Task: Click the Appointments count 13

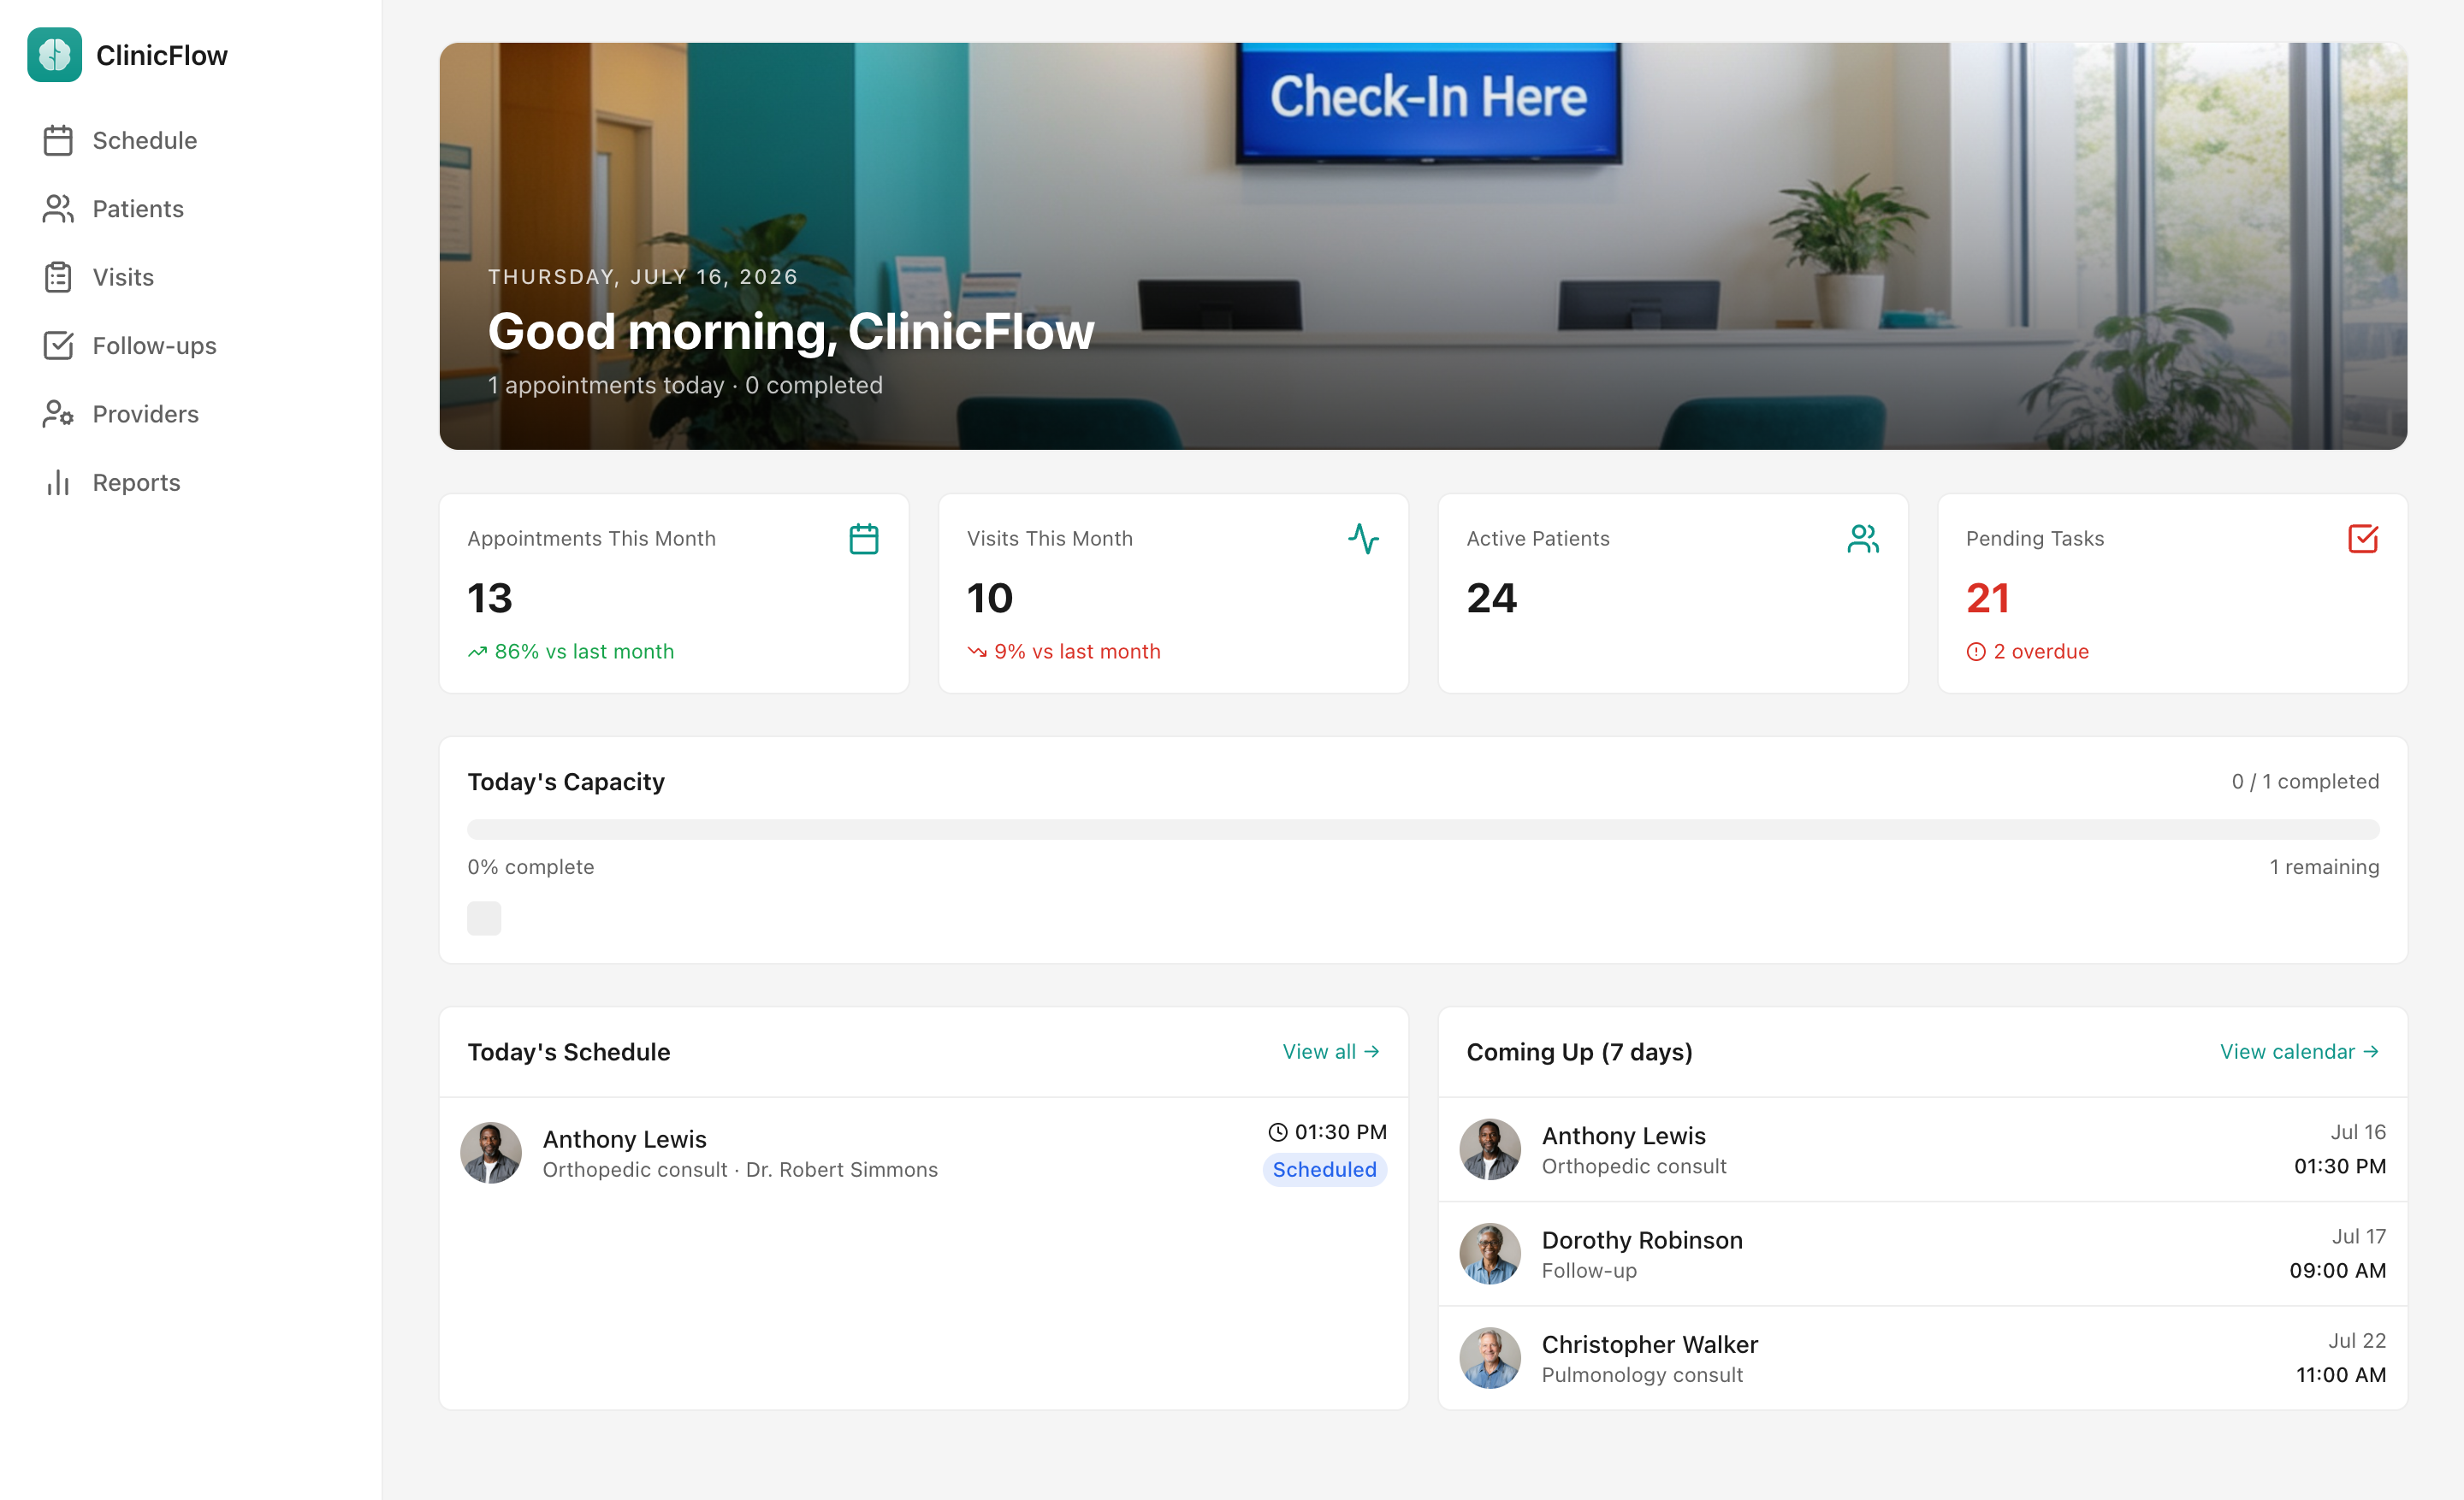Action: (x=490, y=599)
